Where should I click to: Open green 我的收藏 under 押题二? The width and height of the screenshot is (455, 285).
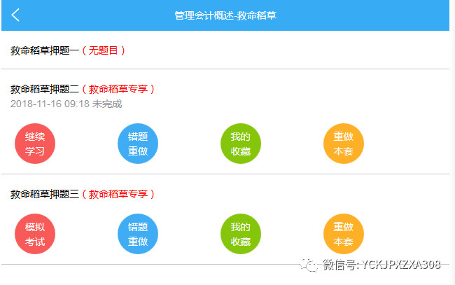pos(241,144)
